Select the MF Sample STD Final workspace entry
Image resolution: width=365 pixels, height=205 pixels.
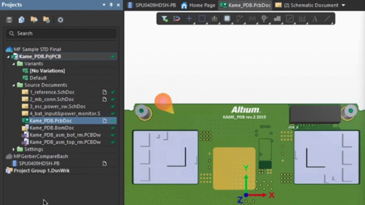37,49
